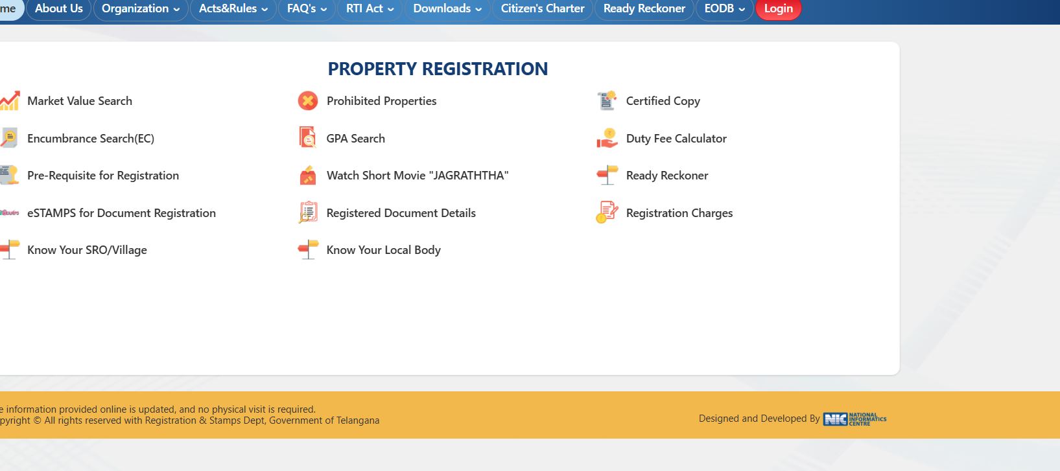Click the Prohibited Properties red cross icon
Viewport: 1060px width, 471px height.
pos(308,101)
